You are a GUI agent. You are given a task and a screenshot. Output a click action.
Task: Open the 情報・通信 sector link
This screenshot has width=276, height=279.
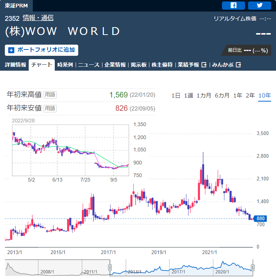[38, 18]
